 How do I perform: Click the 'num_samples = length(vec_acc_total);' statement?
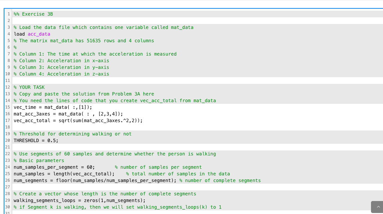click(64, 174)
